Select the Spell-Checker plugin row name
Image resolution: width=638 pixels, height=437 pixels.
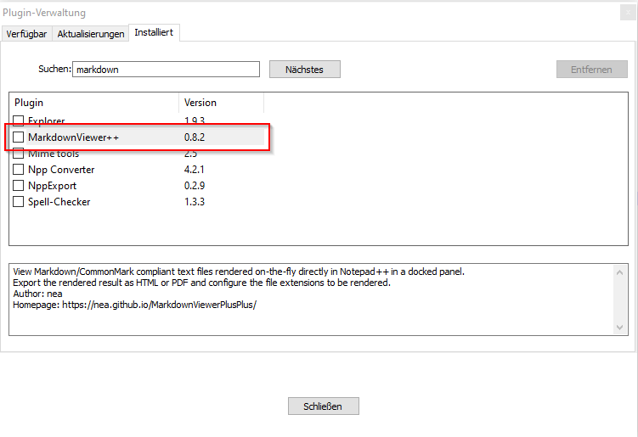(59, 202)
